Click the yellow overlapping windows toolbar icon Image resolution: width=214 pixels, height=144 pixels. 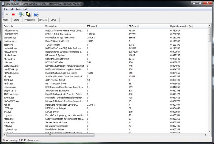coord(28,14)
